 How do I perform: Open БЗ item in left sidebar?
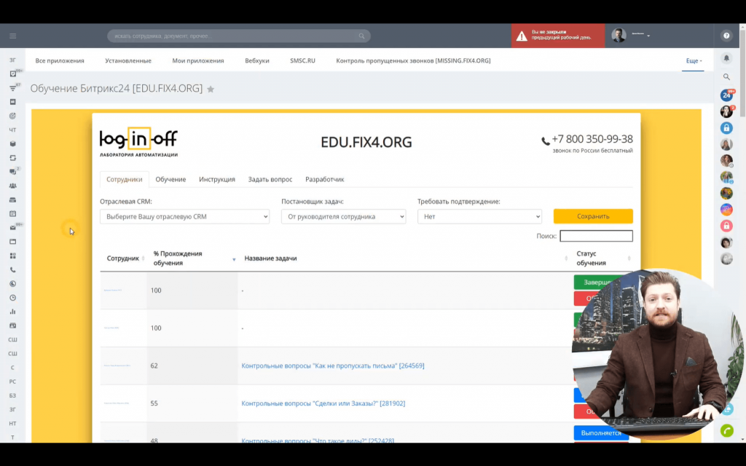click(13, 395)
